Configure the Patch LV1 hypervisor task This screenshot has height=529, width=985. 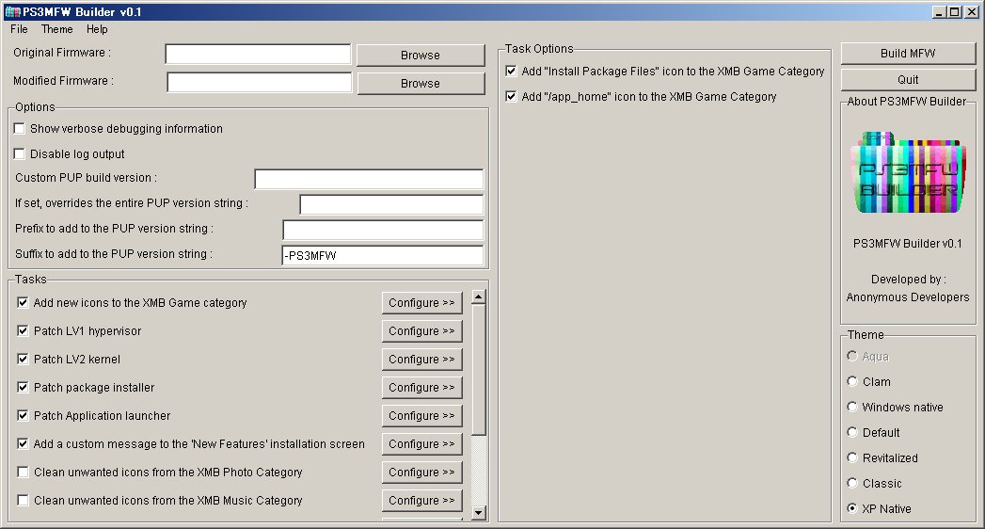[421, 331]
